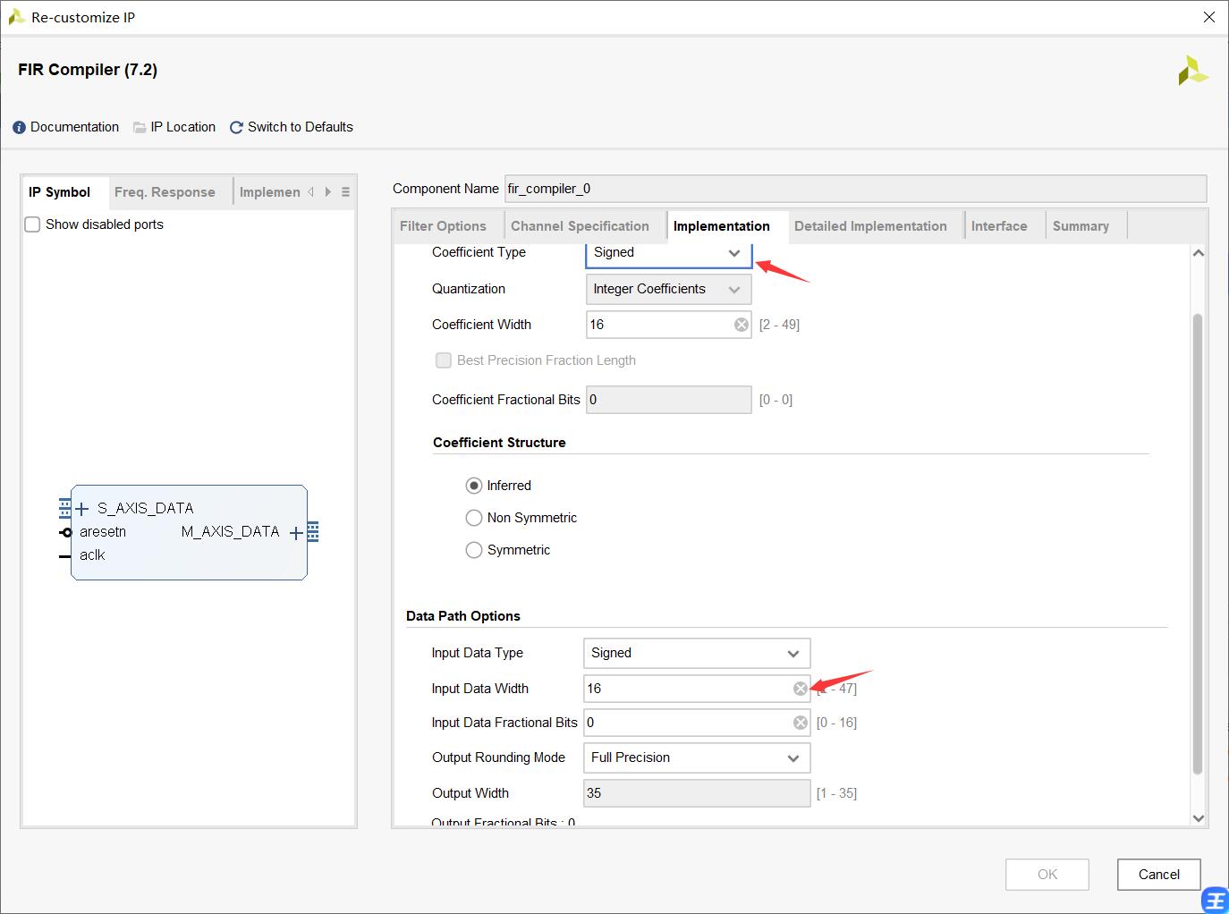Open the Documentation link

click(x=74, y=127)
